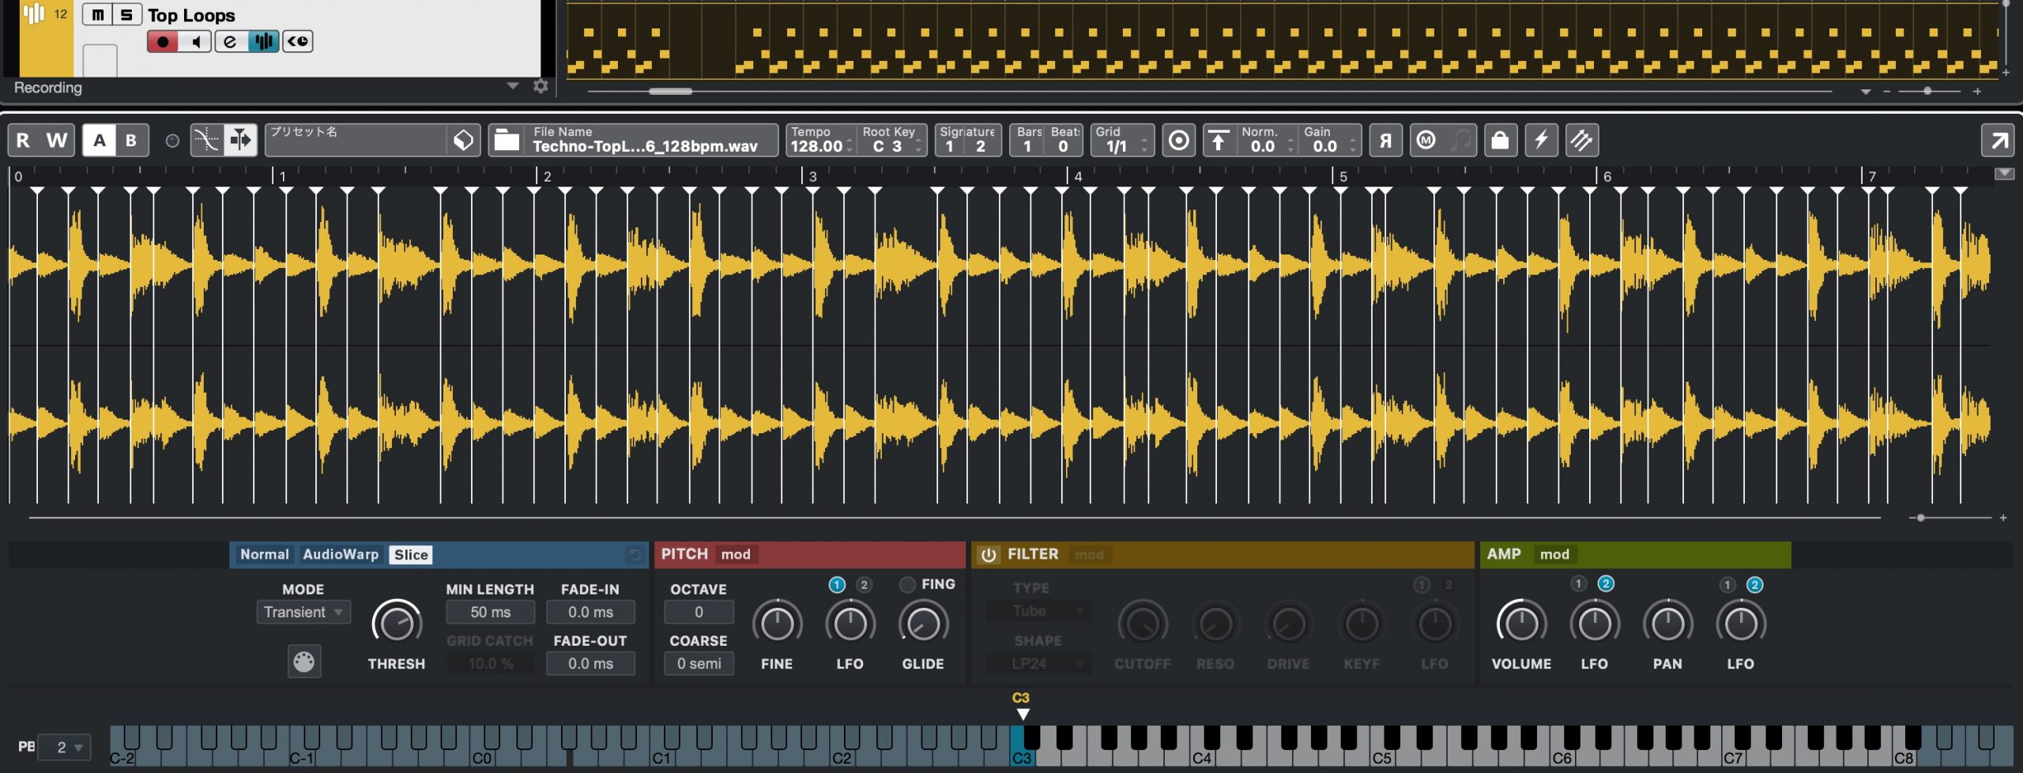This screenshot has height=773, width=2023.
Task: Toggle the One Shot lightning icon
Action: pos(1541,141)
